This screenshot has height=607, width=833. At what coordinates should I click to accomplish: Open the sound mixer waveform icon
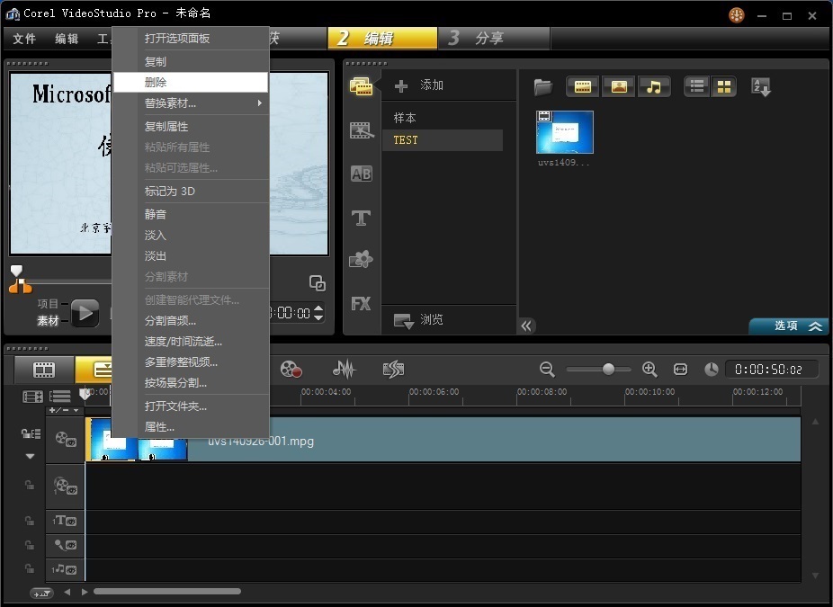point(343,369)
